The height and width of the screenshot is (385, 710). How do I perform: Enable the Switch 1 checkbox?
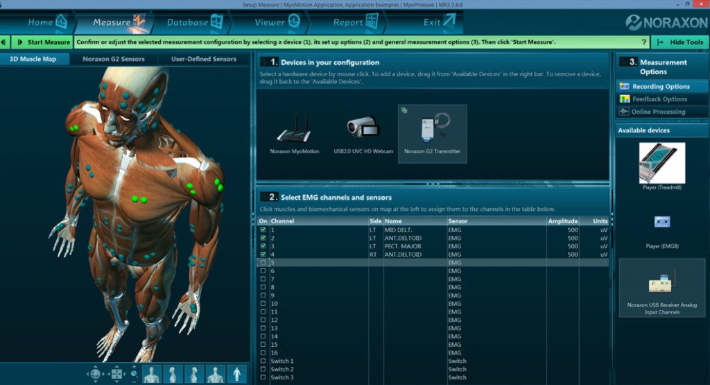coord(263,361)
